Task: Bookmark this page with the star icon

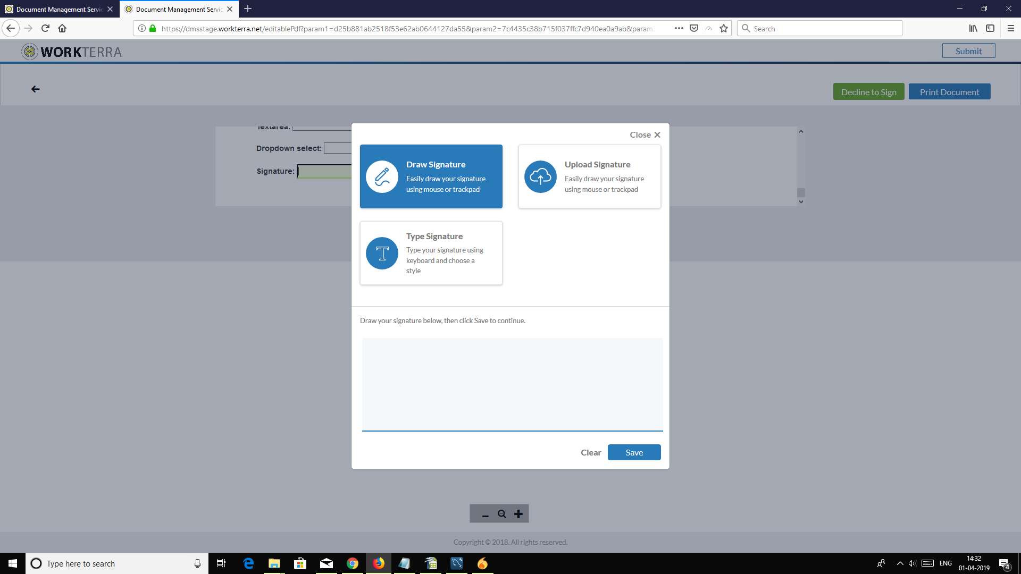Action: [x=723, y=28]
